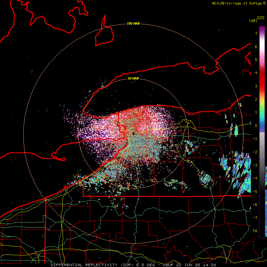The width and height of the screenshot is (267, 267).
Task: Click the 100 NMI range ring label
Action: (133, 23)
